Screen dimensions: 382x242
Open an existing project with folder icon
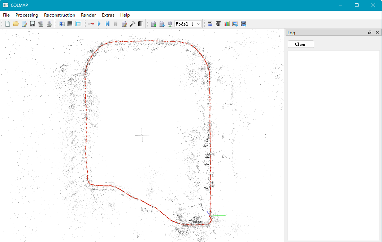click(x=16, y=24)
